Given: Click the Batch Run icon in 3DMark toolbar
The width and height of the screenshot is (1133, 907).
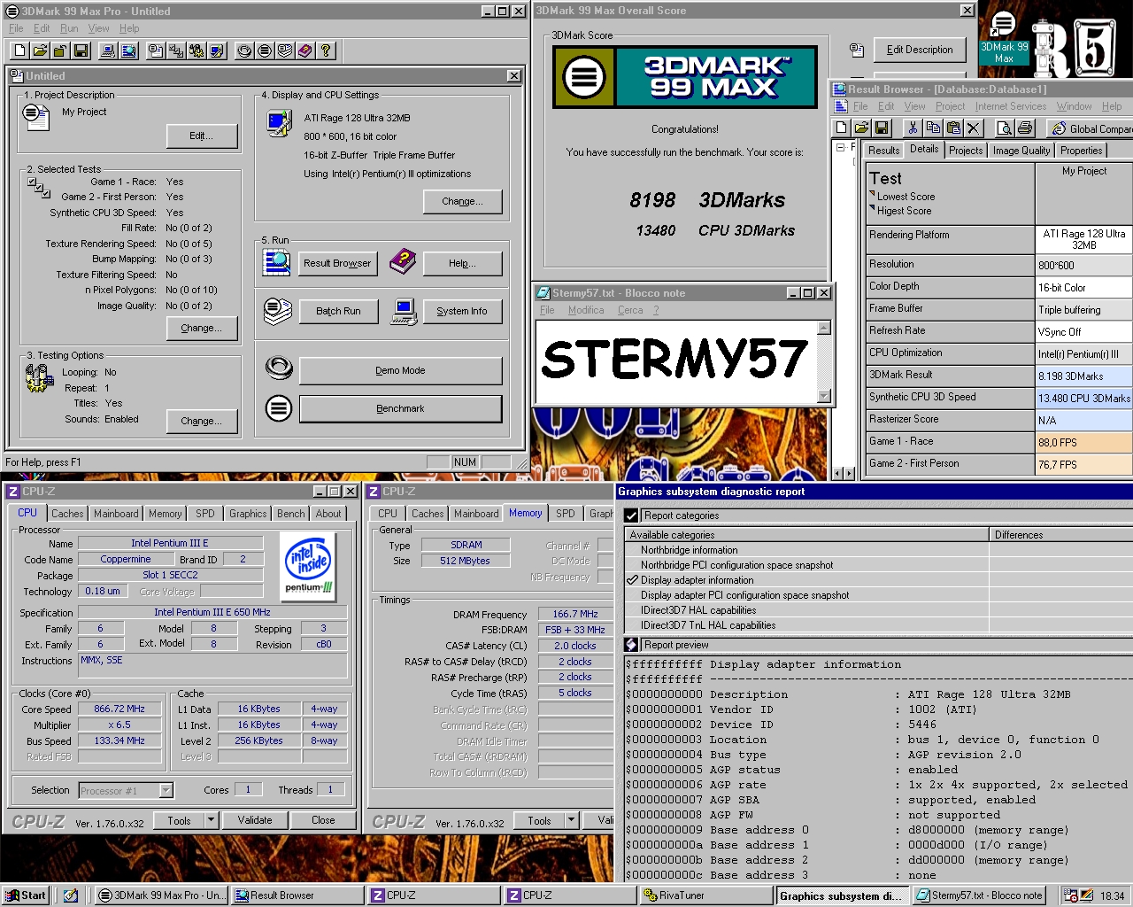Looking at the screenshot, I should pos(285,50).
